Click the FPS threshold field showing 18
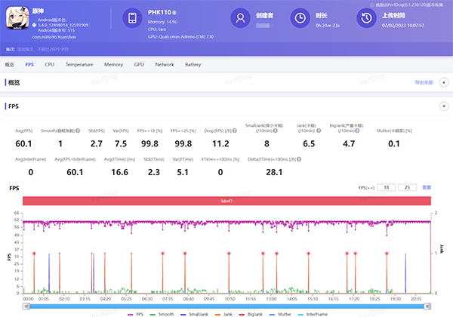Screen dimensions: 453x317 [x=386, y=186]
